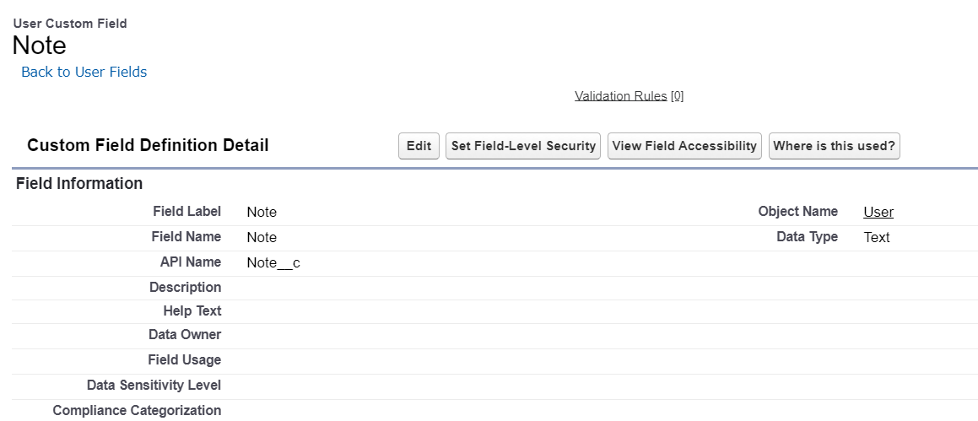Click the Back to User Fields link
The image size is (978, 421).
pyautogui.click(x=84, y=73)
